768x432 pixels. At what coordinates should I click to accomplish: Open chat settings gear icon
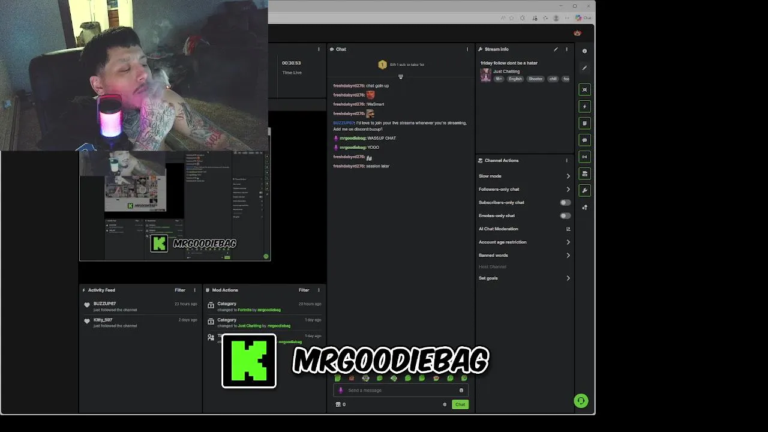point(445,404)
